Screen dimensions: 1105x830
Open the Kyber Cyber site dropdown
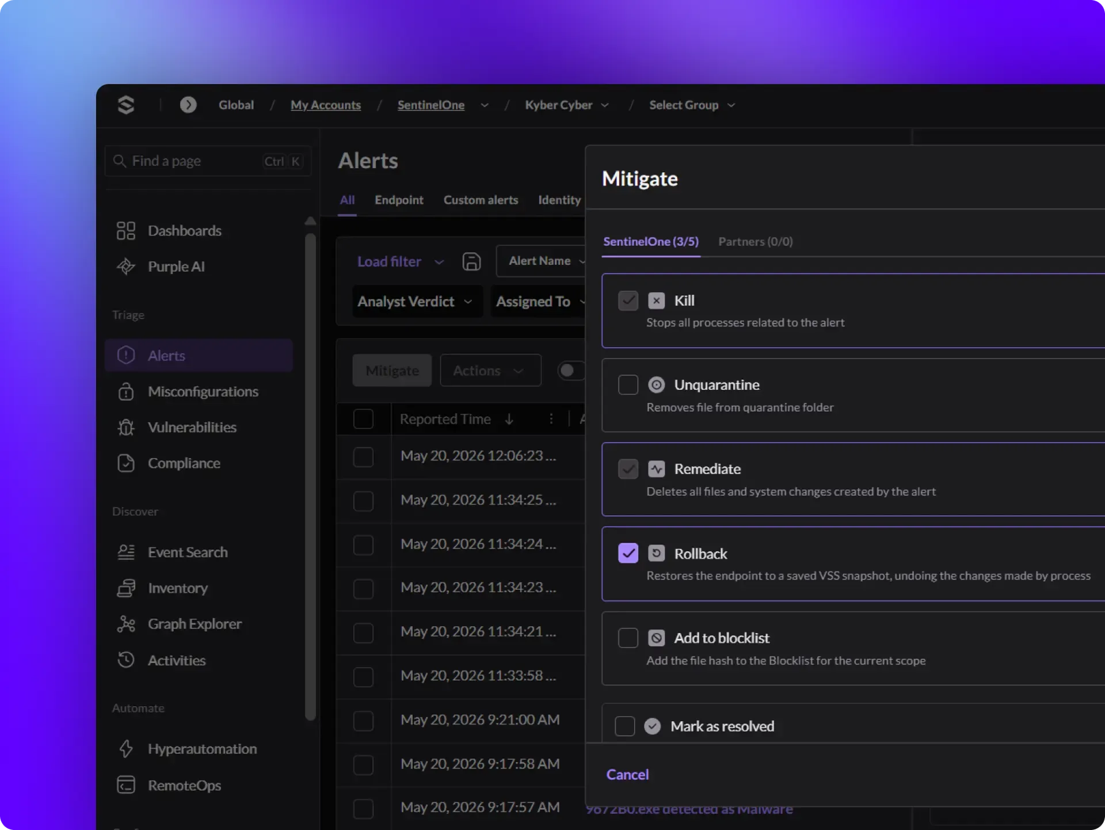point(567,105)
